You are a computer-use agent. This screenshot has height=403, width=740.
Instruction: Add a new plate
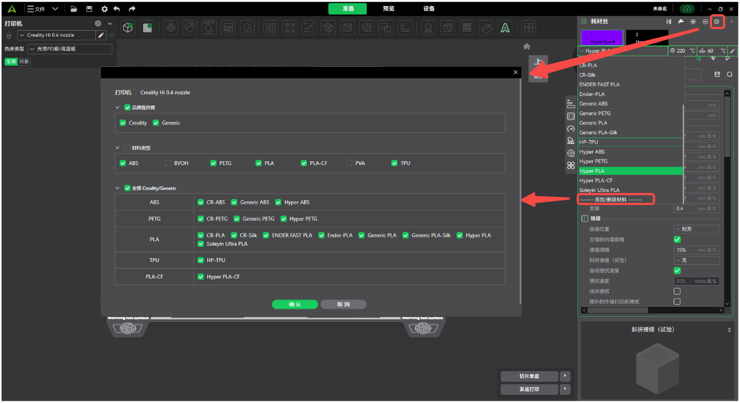pyautogui.click(x=147, y=27)
